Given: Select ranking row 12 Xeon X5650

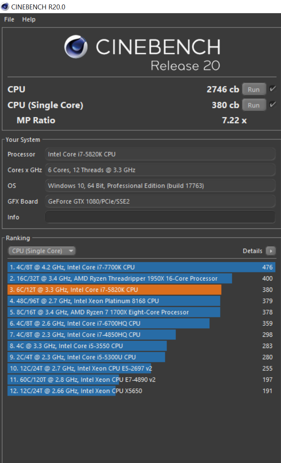Looking at the screenshot, I should [141, 391].
